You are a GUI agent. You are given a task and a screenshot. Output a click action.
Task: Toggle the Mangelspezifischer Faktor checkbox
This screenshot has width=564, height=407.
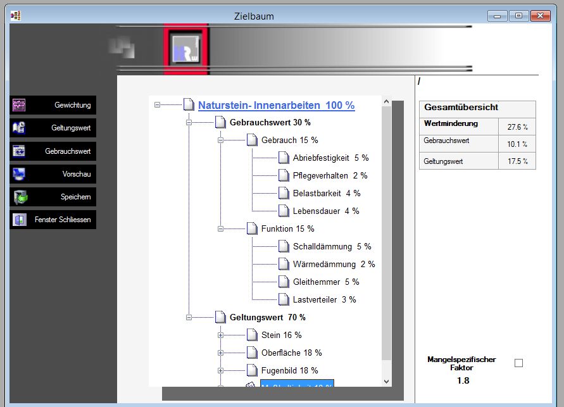point(518,363)
